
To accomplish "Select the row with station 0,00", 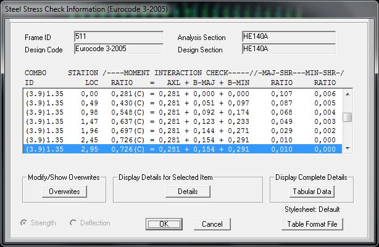I will coord(183,94).
